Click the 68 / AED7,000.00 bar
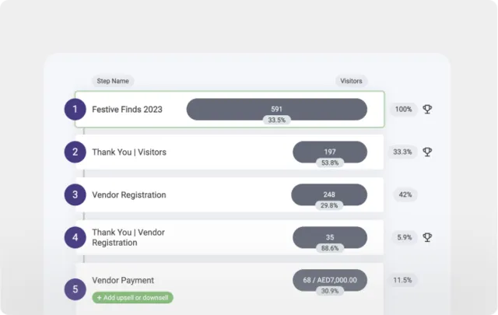Screen dimensions: 498x315 tap(329, 279)
